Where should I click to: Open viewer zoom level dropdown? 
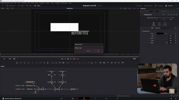pyautogui.click(x=3, y=8)
